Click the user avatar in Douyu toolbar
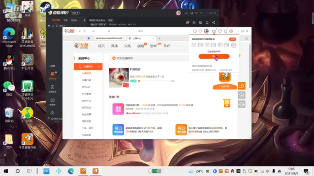The image size is (314, 176). (x=206, y=31)
